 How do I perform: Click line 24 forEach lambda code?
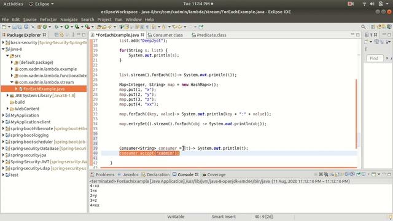pyautogui.click(x=177, y=75)
